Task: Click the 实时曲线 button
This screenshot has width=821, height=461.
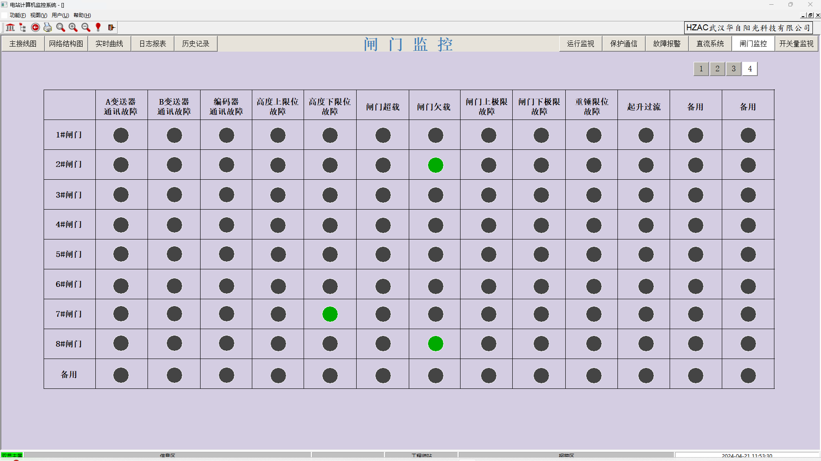Action: tap(109, 44)
